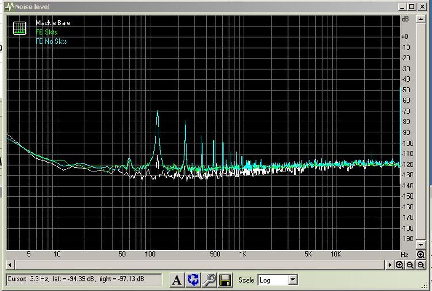The image size is (432, 291).
Task: Click the rightmost zoom out magnifier
Action: (x=421, y=265)
